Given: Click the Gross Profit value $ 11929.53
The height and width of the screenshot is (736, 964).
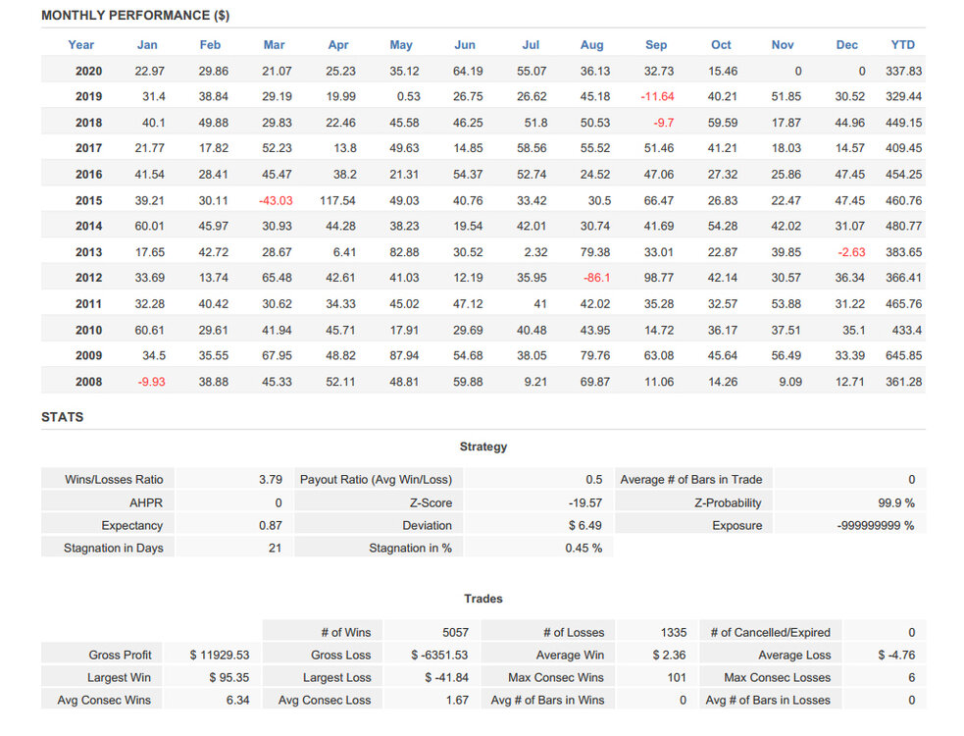Looking at the screenshot, I should [x=220, y=656].
